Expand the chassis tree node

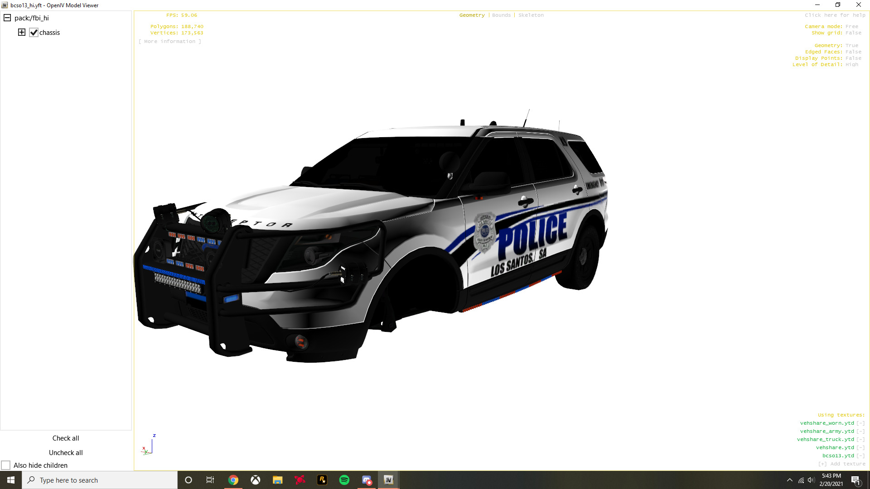click(x=22, y=32)
